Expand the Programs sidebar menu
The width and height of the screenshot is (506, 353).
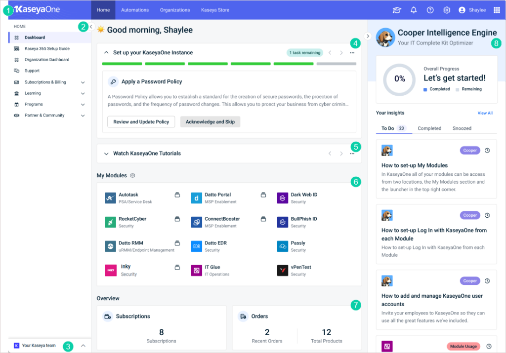pyautogui.click(x=83, y=104)
